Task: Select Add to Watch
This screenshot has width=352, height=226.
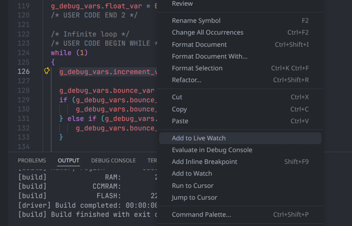Action: pos(240,173)
